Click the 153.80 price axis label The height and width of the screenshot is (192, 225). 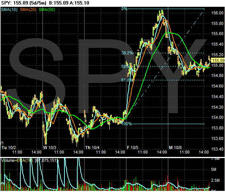coord(217,128)
